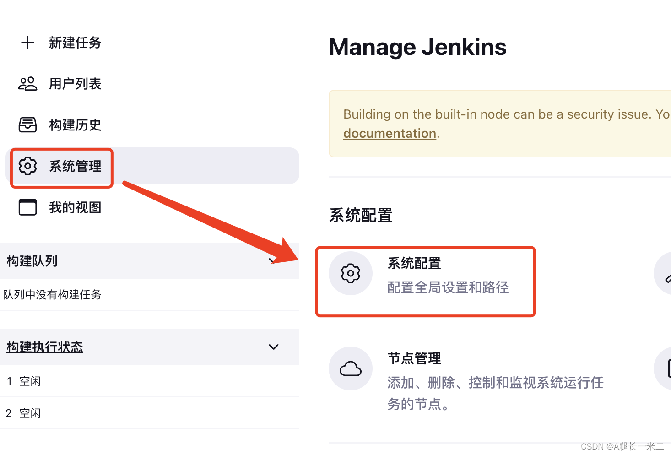Collapse the 构建队列 panel chevron
The image size is (671, 455).
tap(274, 261)
